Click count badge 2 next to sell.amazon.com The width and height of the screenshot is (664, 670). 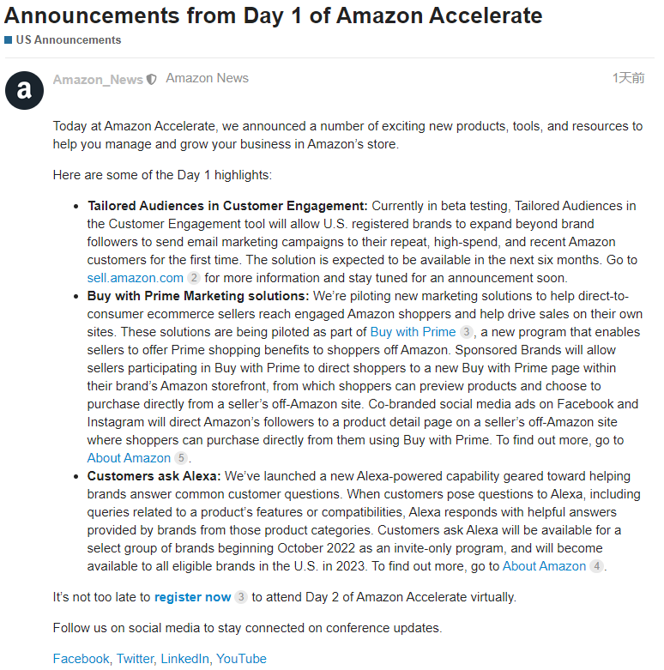point(194,278)
